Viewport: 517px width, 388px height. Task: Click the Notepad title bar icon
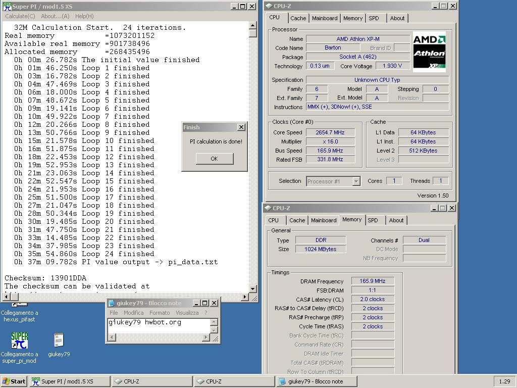[x=112, y=303]
